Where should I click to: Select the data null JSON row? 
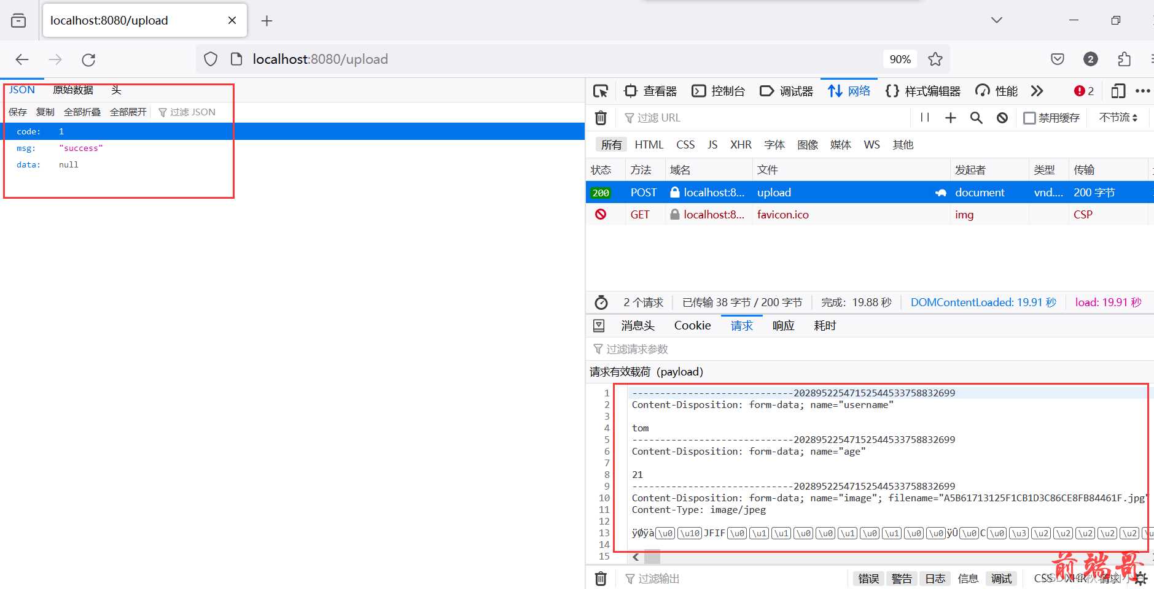click(x=292, y=165)
